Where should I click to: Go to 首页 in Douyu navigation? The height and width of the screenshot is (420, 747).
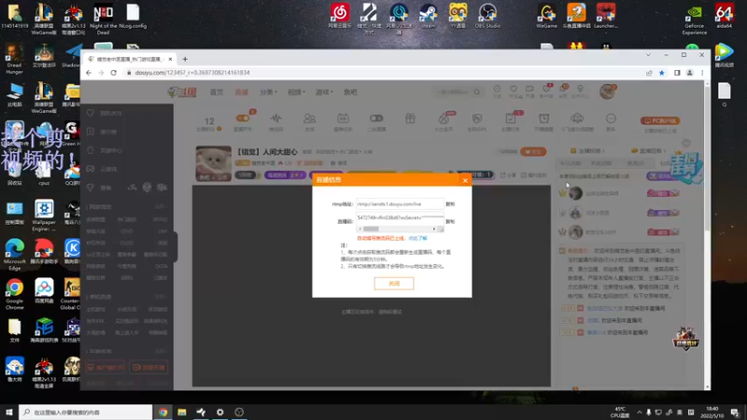click(217, 91)
